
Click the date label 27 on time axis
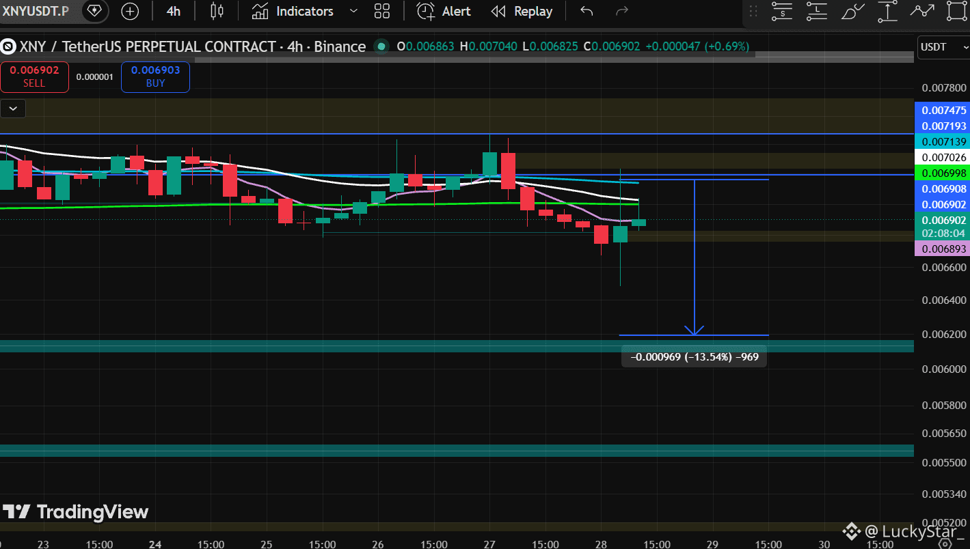(x=489, y=544)
